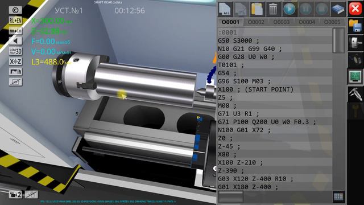Select code line 'X180 ; (START POINT)'
Screen dimensions: 364x205
click(x=275, y=89)
